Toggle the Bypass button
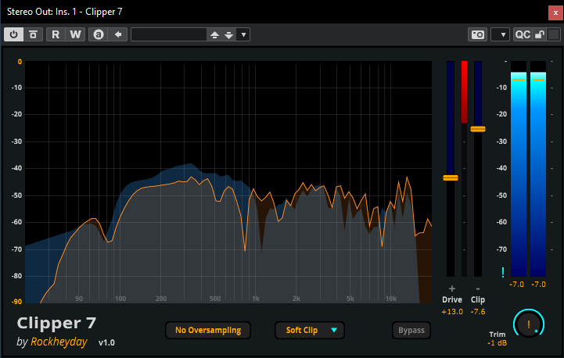564x358 pixels. tap(411, 330)
